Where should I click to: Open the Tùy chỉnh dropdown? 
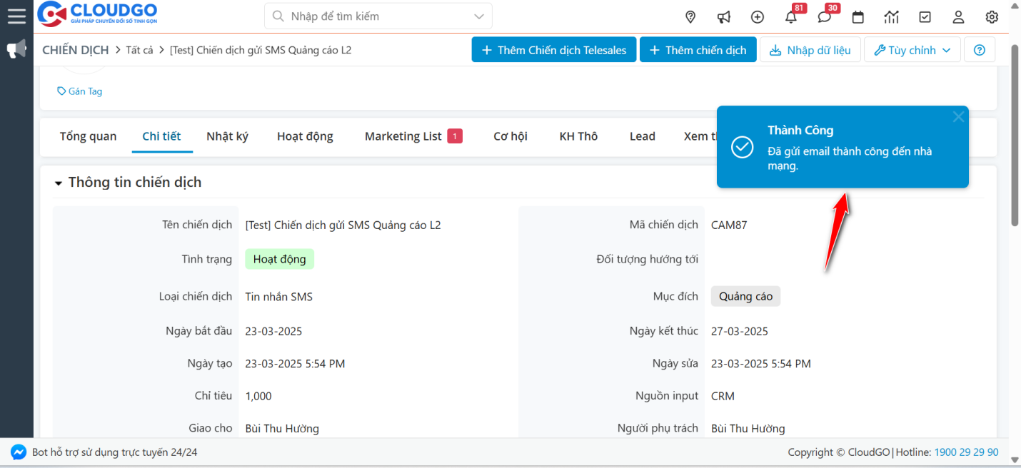(x=912, y=50)
